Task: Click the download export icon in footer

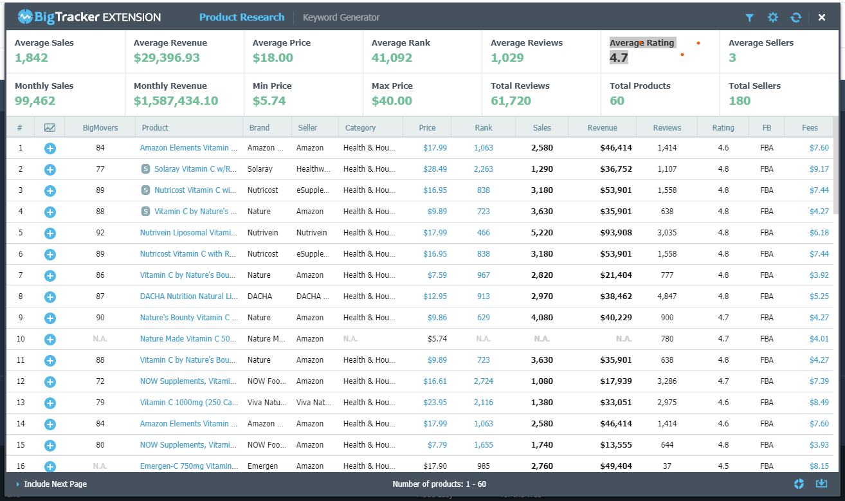Action: point(821,484)
